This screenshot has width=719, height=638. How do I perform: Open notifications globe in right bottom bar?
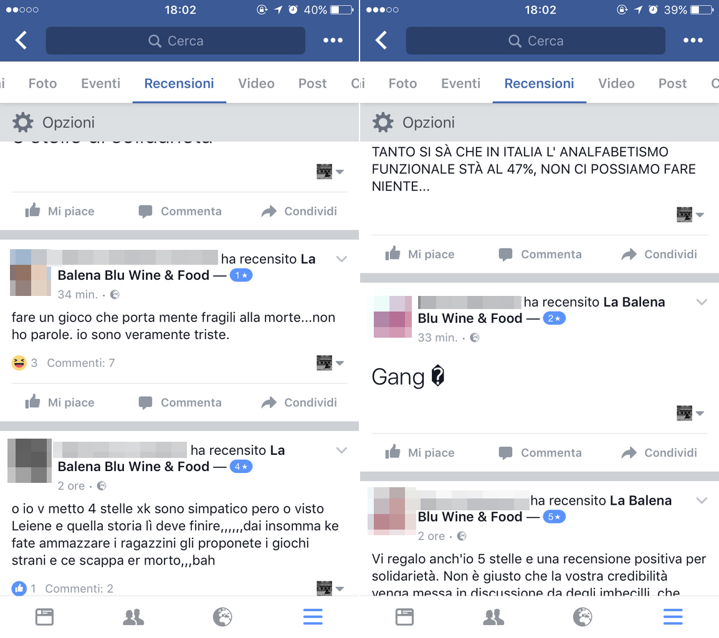coord(583,617)
